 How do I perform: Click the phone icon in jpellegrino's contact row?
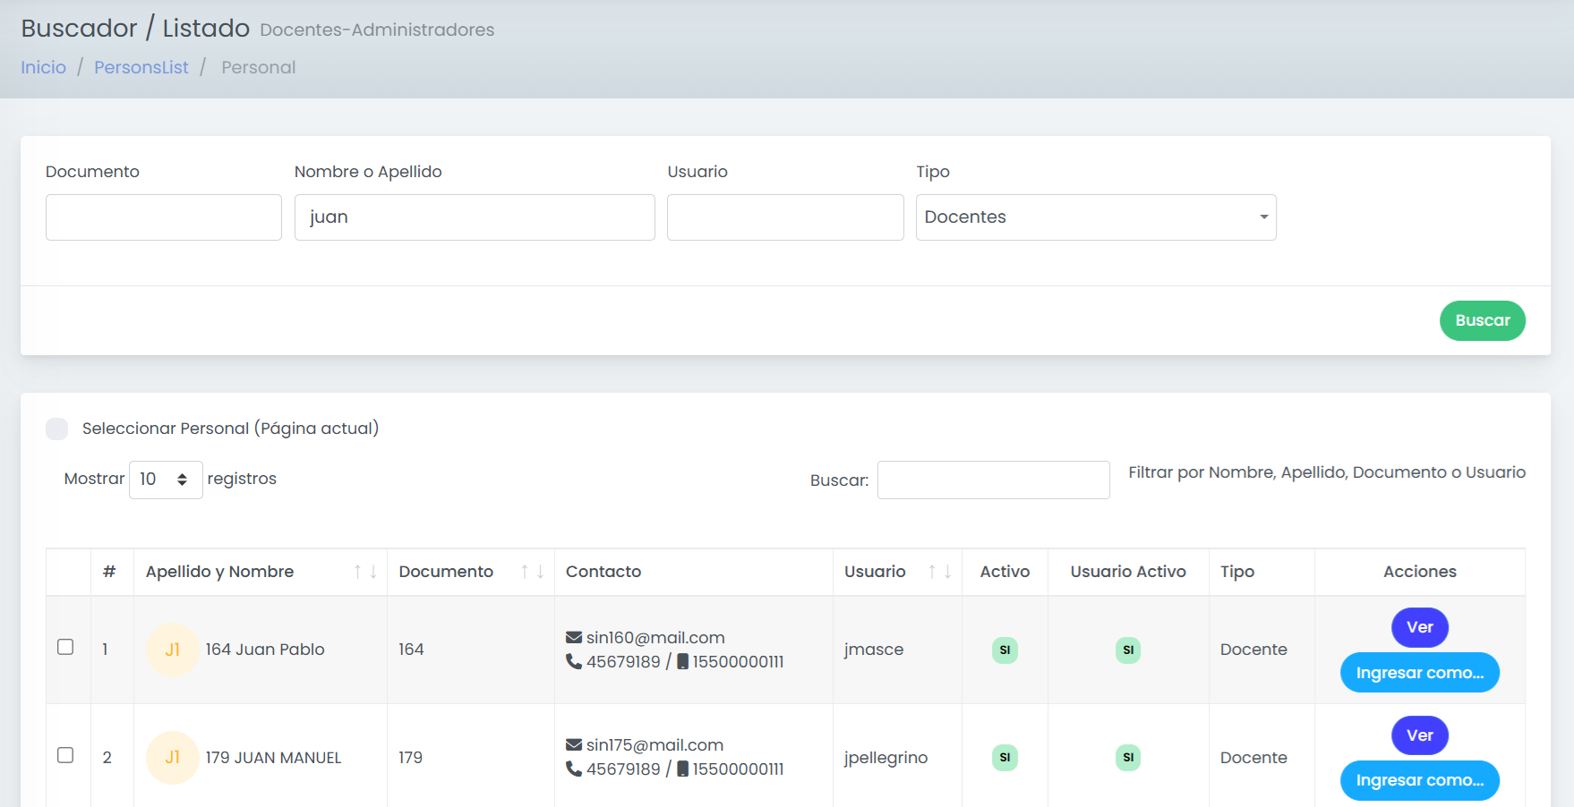click(x=574, y=769)
